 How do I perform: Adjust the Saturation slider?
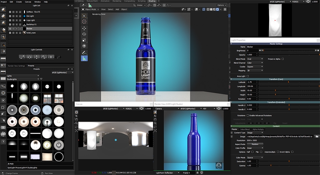tap(289, 161)
